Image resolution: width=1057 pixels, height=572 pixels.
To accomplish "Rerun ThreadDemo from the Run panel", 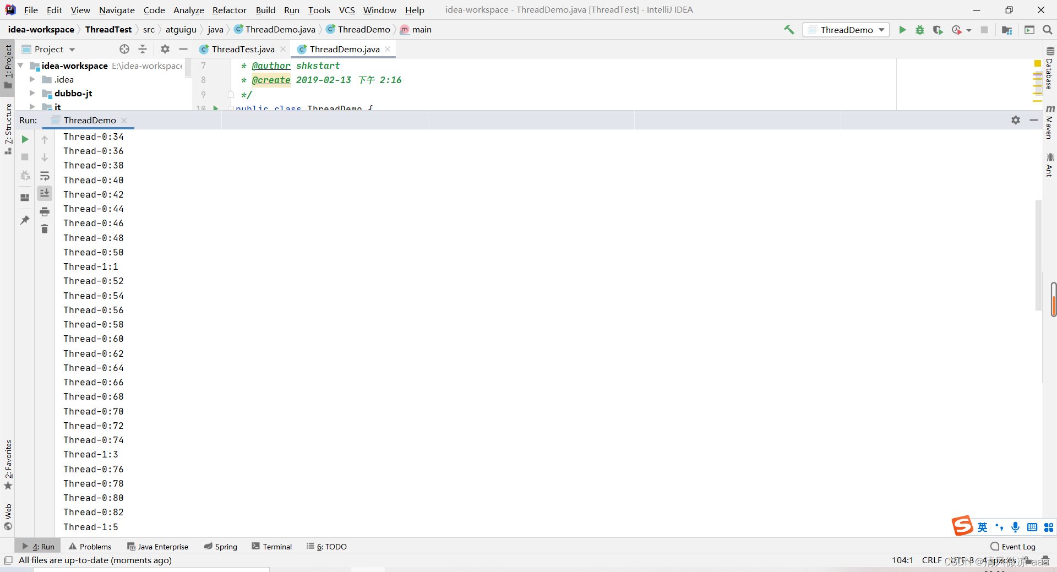I will [25, 139].
